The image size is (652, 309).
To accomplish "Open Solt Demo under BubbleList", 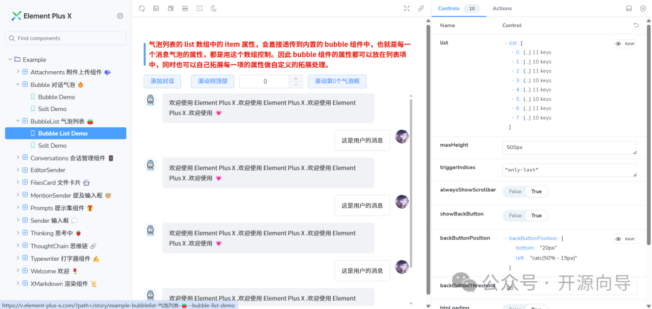I will tap(53, 145).
